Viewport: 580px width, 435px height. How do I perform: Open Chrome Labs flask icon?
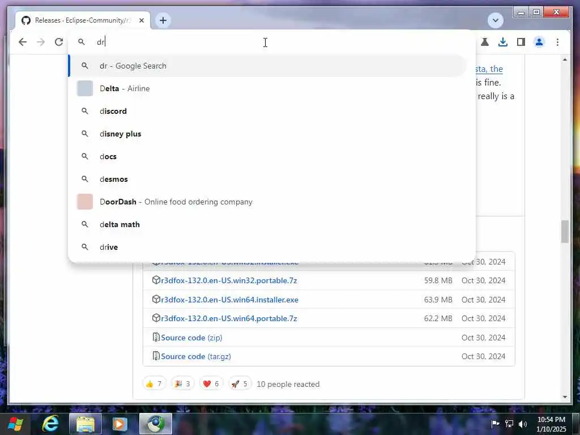point(485,42)
